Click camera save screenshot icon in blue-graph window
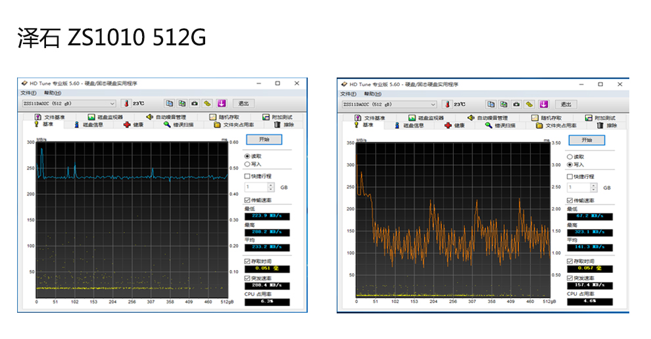The width and height of the screenshot is (651, 339). (x=194, y=103)
